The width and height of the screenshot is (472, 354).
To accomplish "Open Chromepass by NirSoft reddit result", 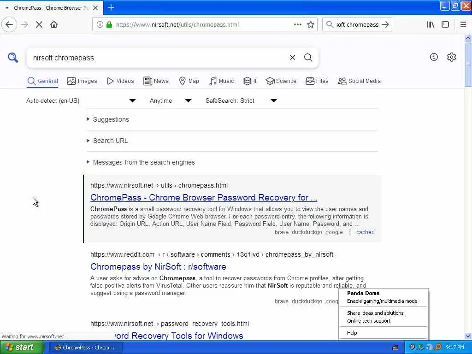I will pos(158,267).
